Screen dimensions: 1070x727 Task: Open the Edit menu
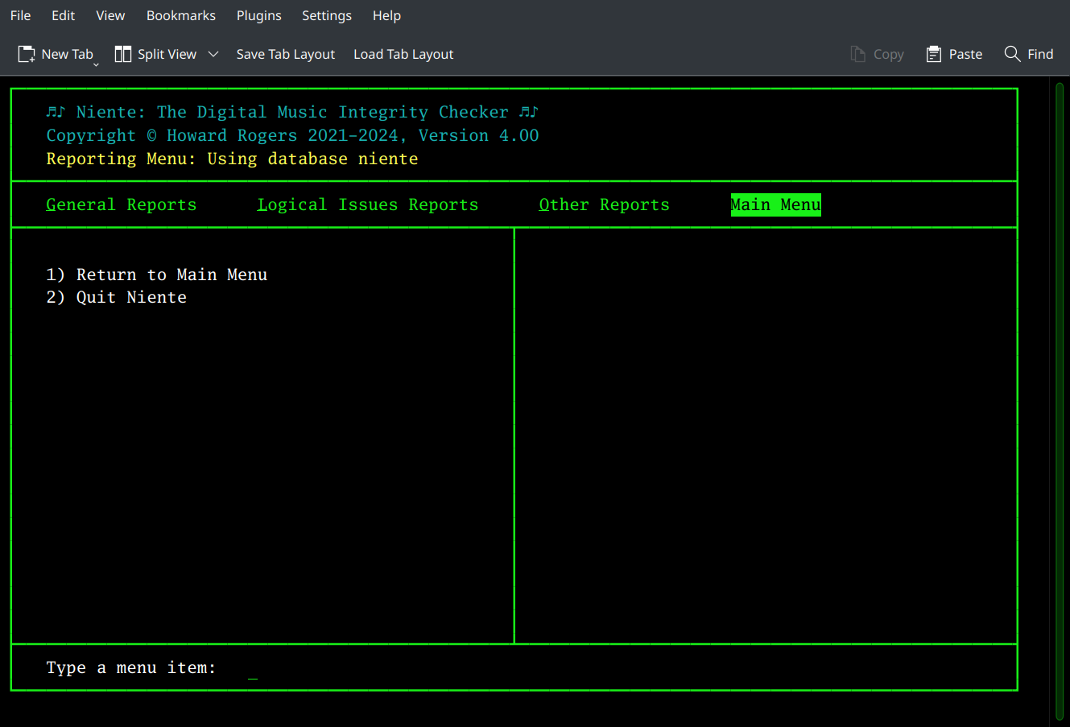63,15
